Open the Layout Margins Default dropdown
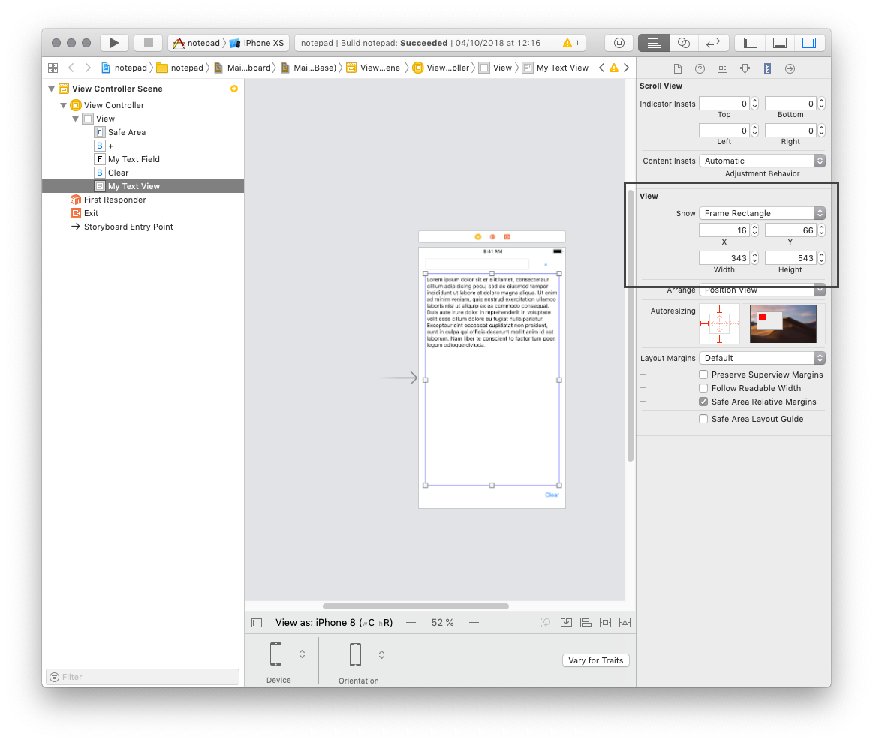This screenshot has width=873, height=743. click(761, 358)
